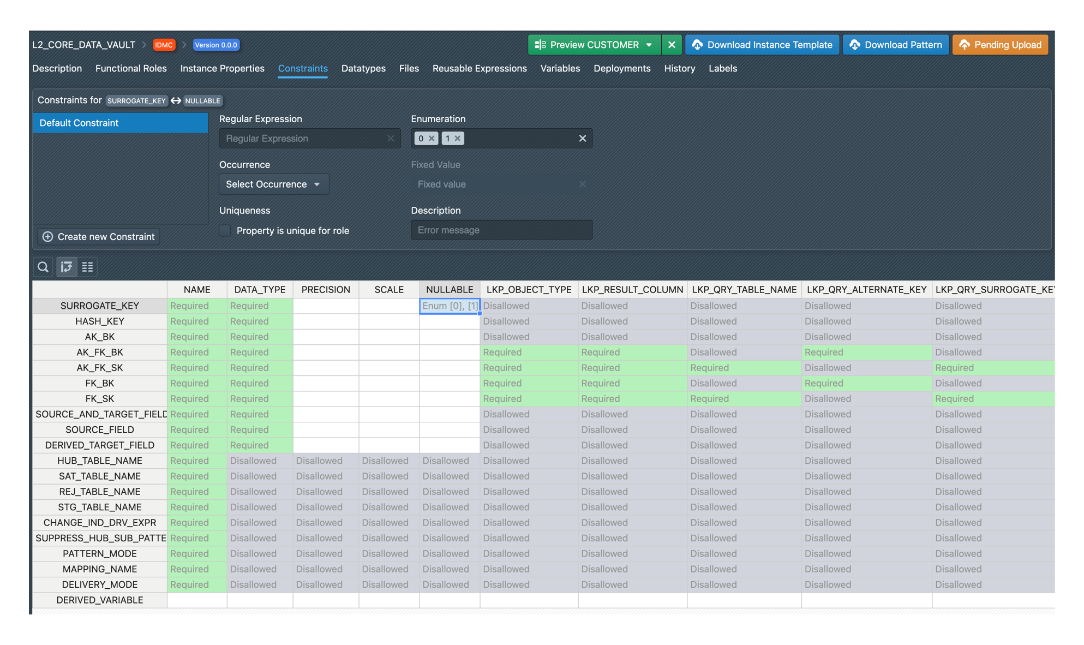1084x645 pixels.
Task: Clear all Enumeration values with X
Action: [582, 139]
